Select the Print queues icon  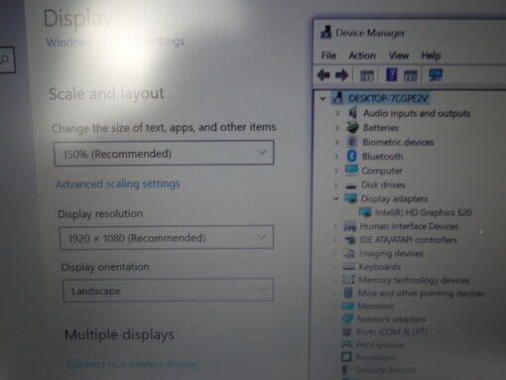point(346,344)
